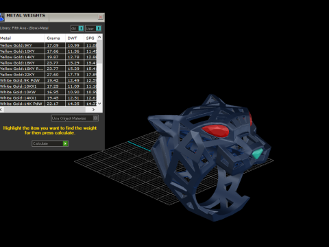Image resolution: width=329 pixels, height=247 pixels.
Task: Click the 10.90 DWT cell
Action: (x=75, y=92)
